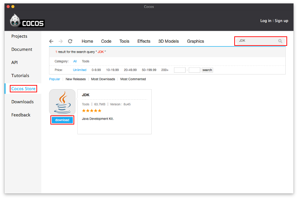Click the Log in link
298x199 pixels.
266,21
